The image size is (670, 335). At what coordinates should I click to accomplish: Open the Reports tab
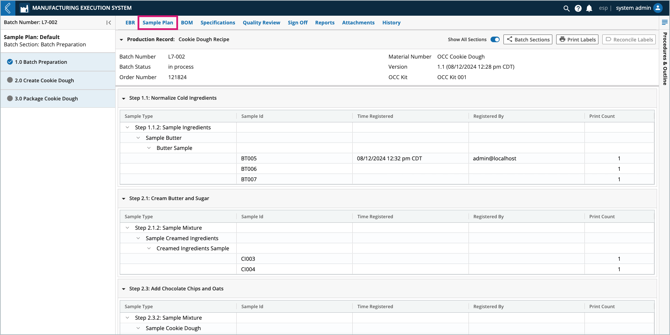point(325,23)
